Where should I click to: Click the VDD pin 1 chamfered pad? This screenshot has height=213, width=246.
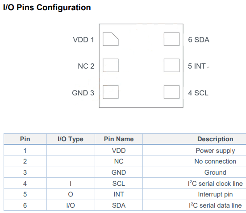(111, 39)
